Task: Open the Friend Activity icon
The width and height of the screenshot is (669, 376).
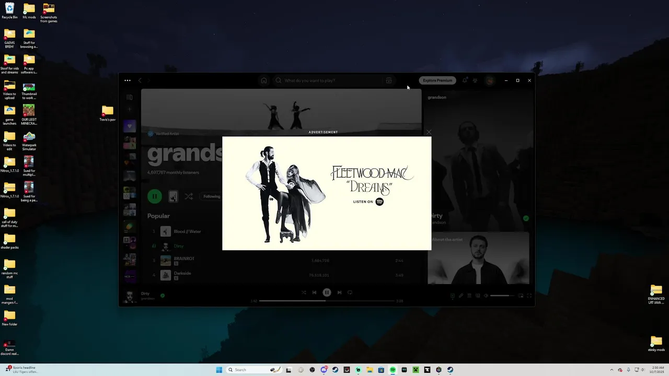Action: tap(475, 80)
